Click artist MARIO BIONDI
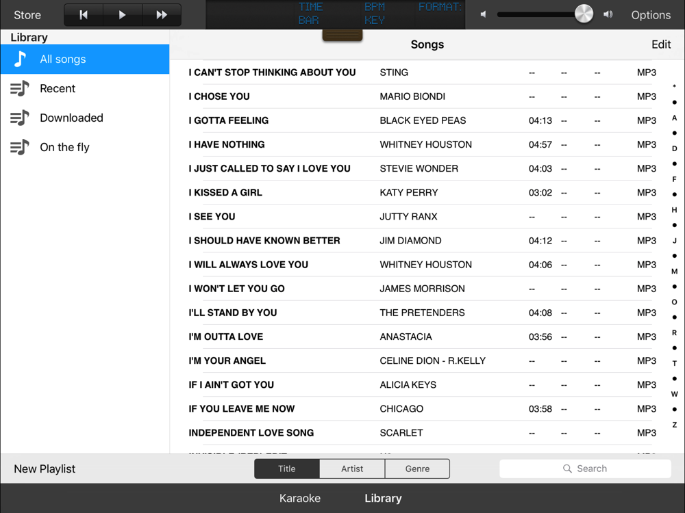This screenshot has height=513, width=685. [x=412, y=96]
